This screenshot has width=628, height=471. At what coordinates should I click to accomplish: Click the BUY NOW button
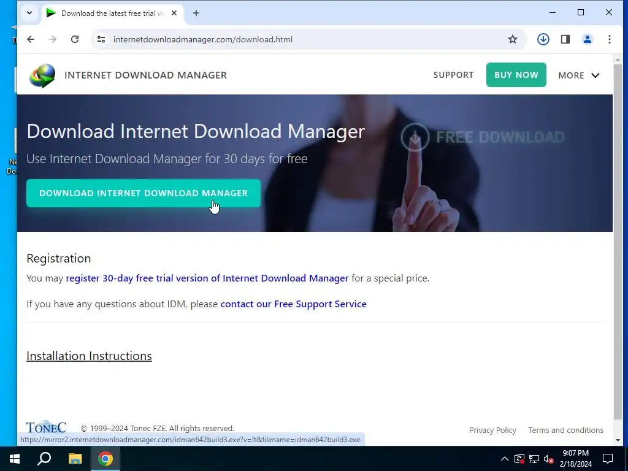(516, 75)
